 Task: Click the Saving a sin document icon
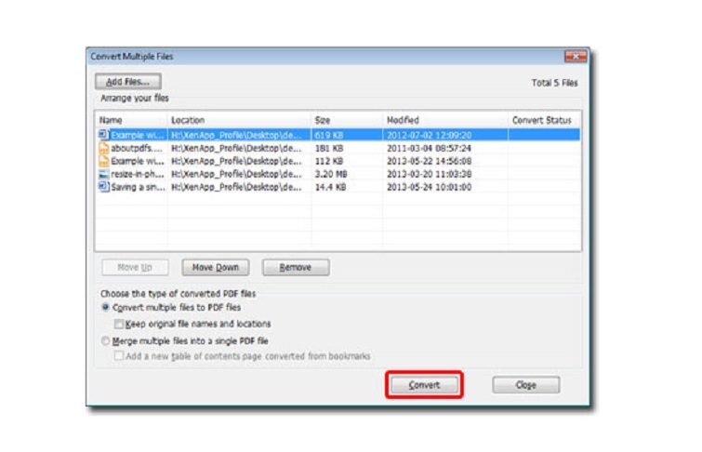click(104, 187)
